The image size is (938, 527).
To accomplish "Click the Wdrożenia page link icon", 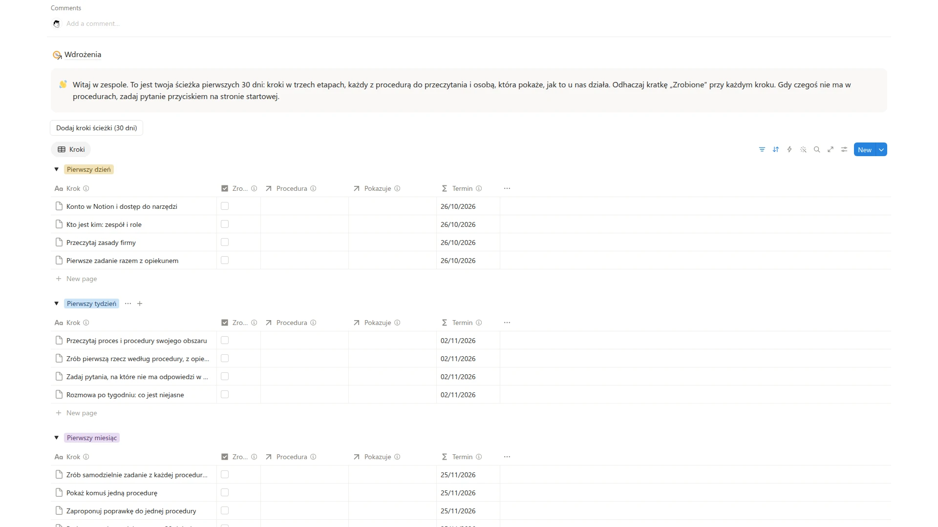I will 57,55.
